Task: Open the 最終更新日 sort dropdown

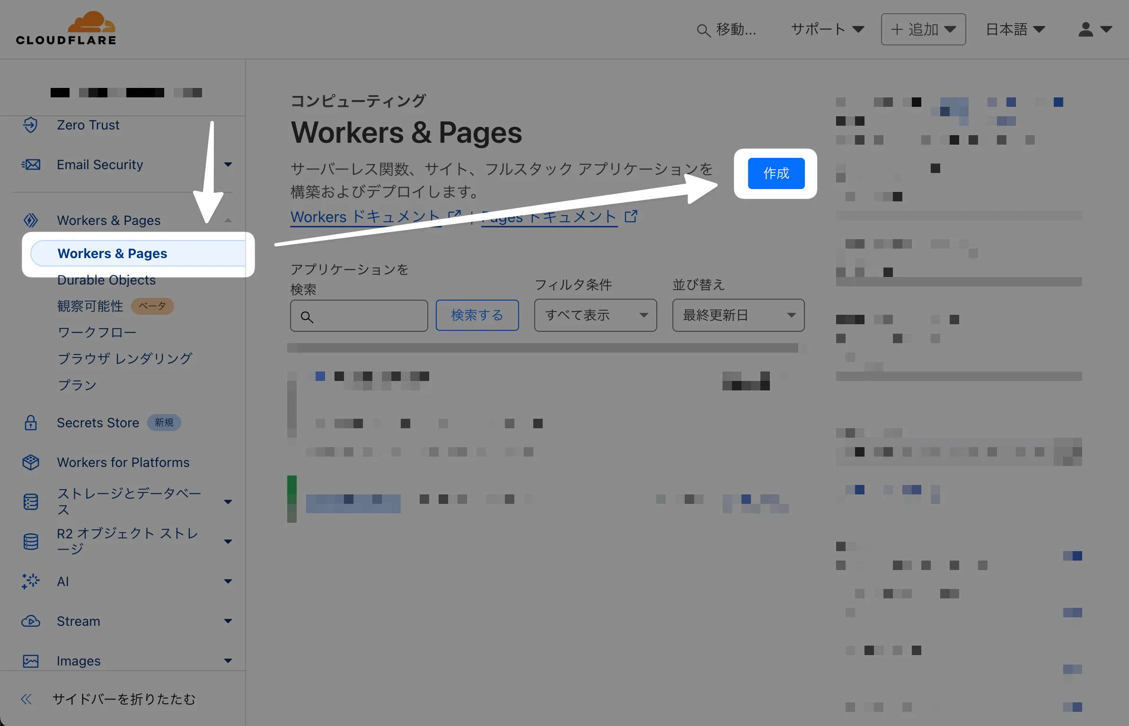Action: coord(738,315)
